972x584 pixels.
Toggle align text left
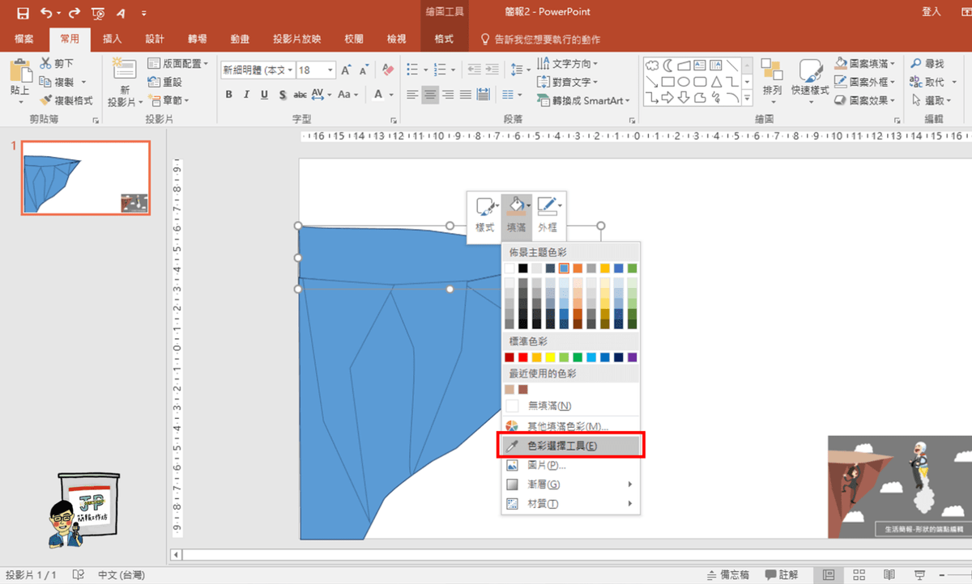point(412,95)
